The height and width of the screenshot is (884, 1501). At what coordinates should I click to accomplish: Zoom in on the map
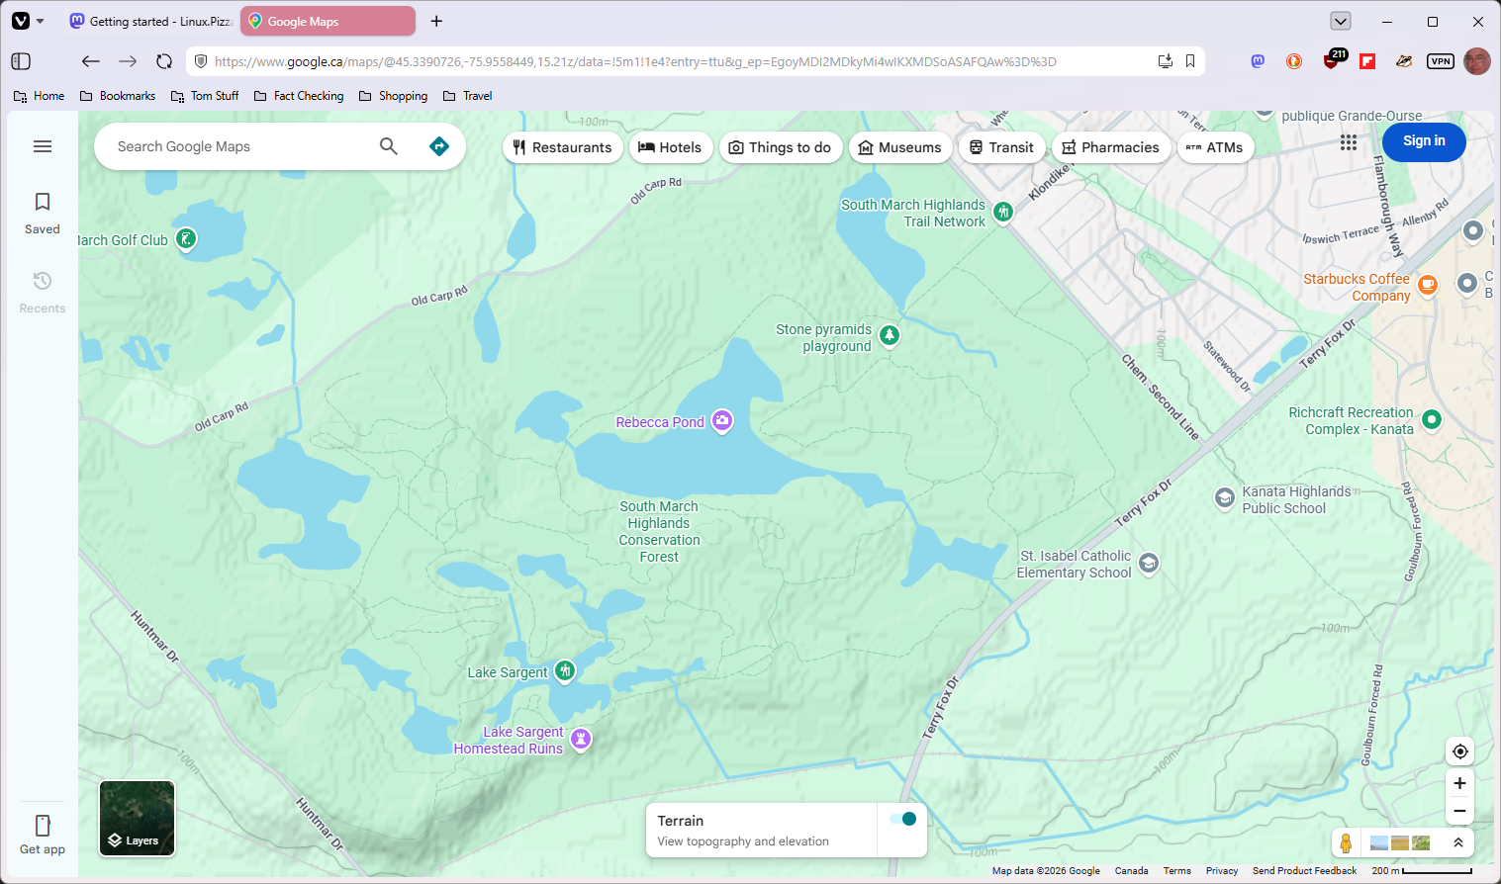pyautogui.click(x=1460, y=783)
